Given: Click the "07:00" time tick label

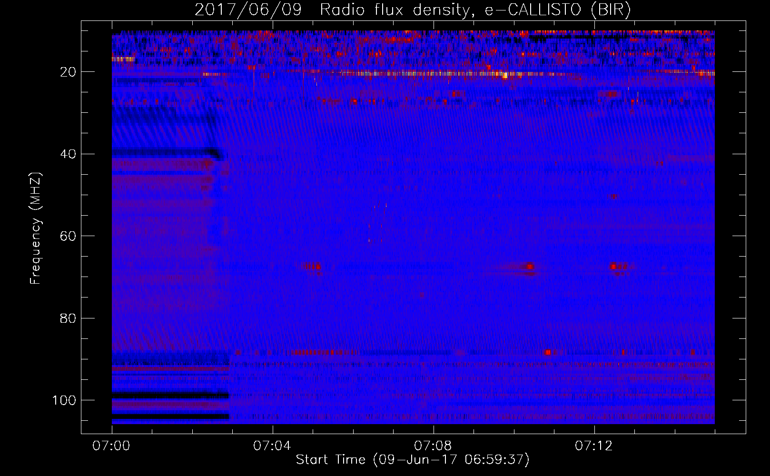Looking at the screenshot, I should pos(111,446).
